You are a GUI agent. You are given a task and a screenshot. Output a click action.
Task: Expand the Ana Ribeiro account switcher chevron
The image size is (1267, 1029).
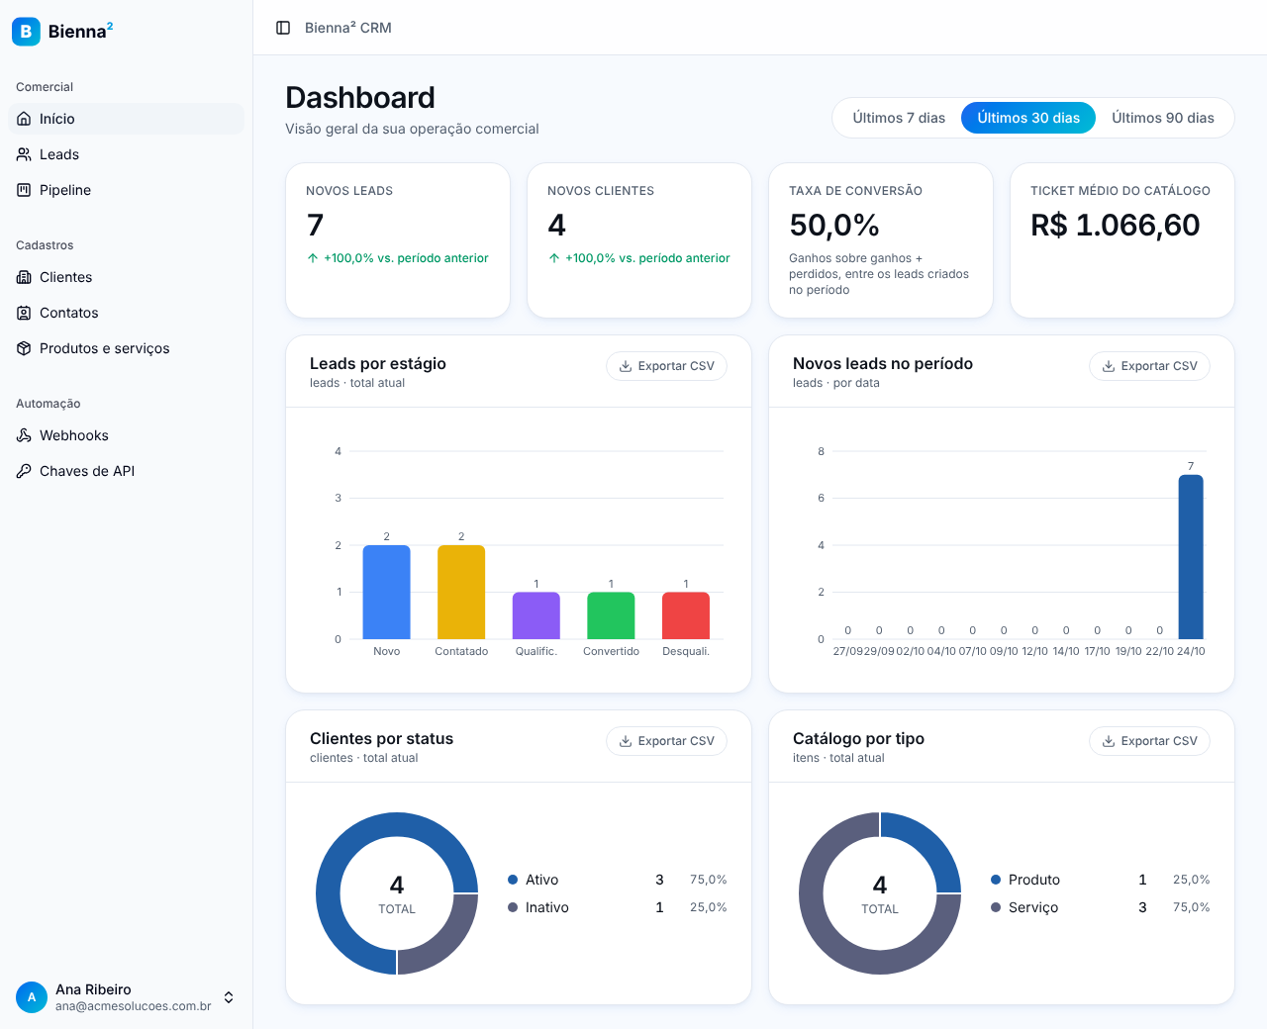pos(229,997)
